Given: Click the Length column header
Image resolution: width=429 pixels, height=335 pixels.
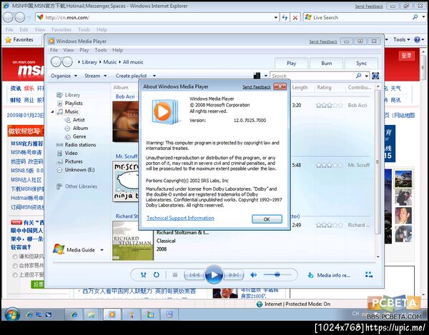Looking at the screenshot, I should [300, 87].
